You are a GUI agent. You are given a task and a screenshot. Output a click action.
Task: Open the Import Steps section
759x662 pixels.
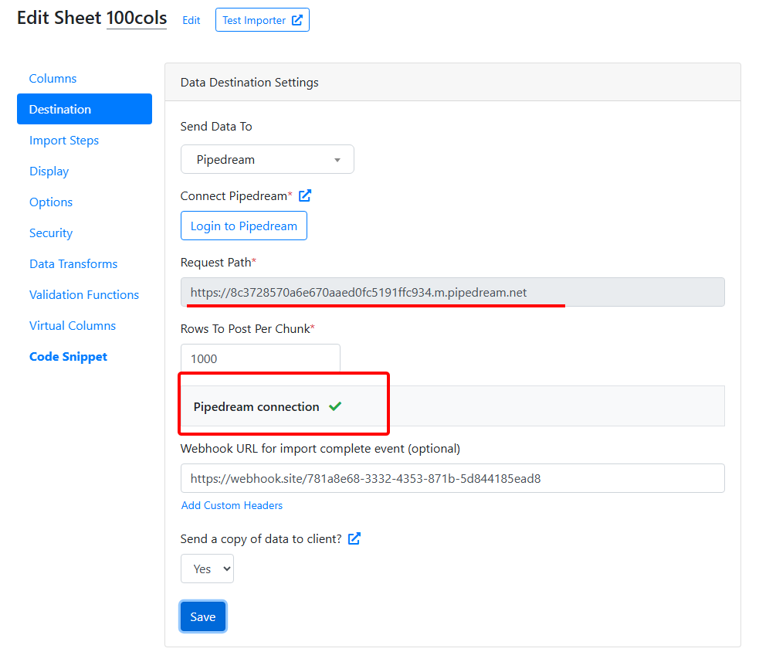point(64,141)
